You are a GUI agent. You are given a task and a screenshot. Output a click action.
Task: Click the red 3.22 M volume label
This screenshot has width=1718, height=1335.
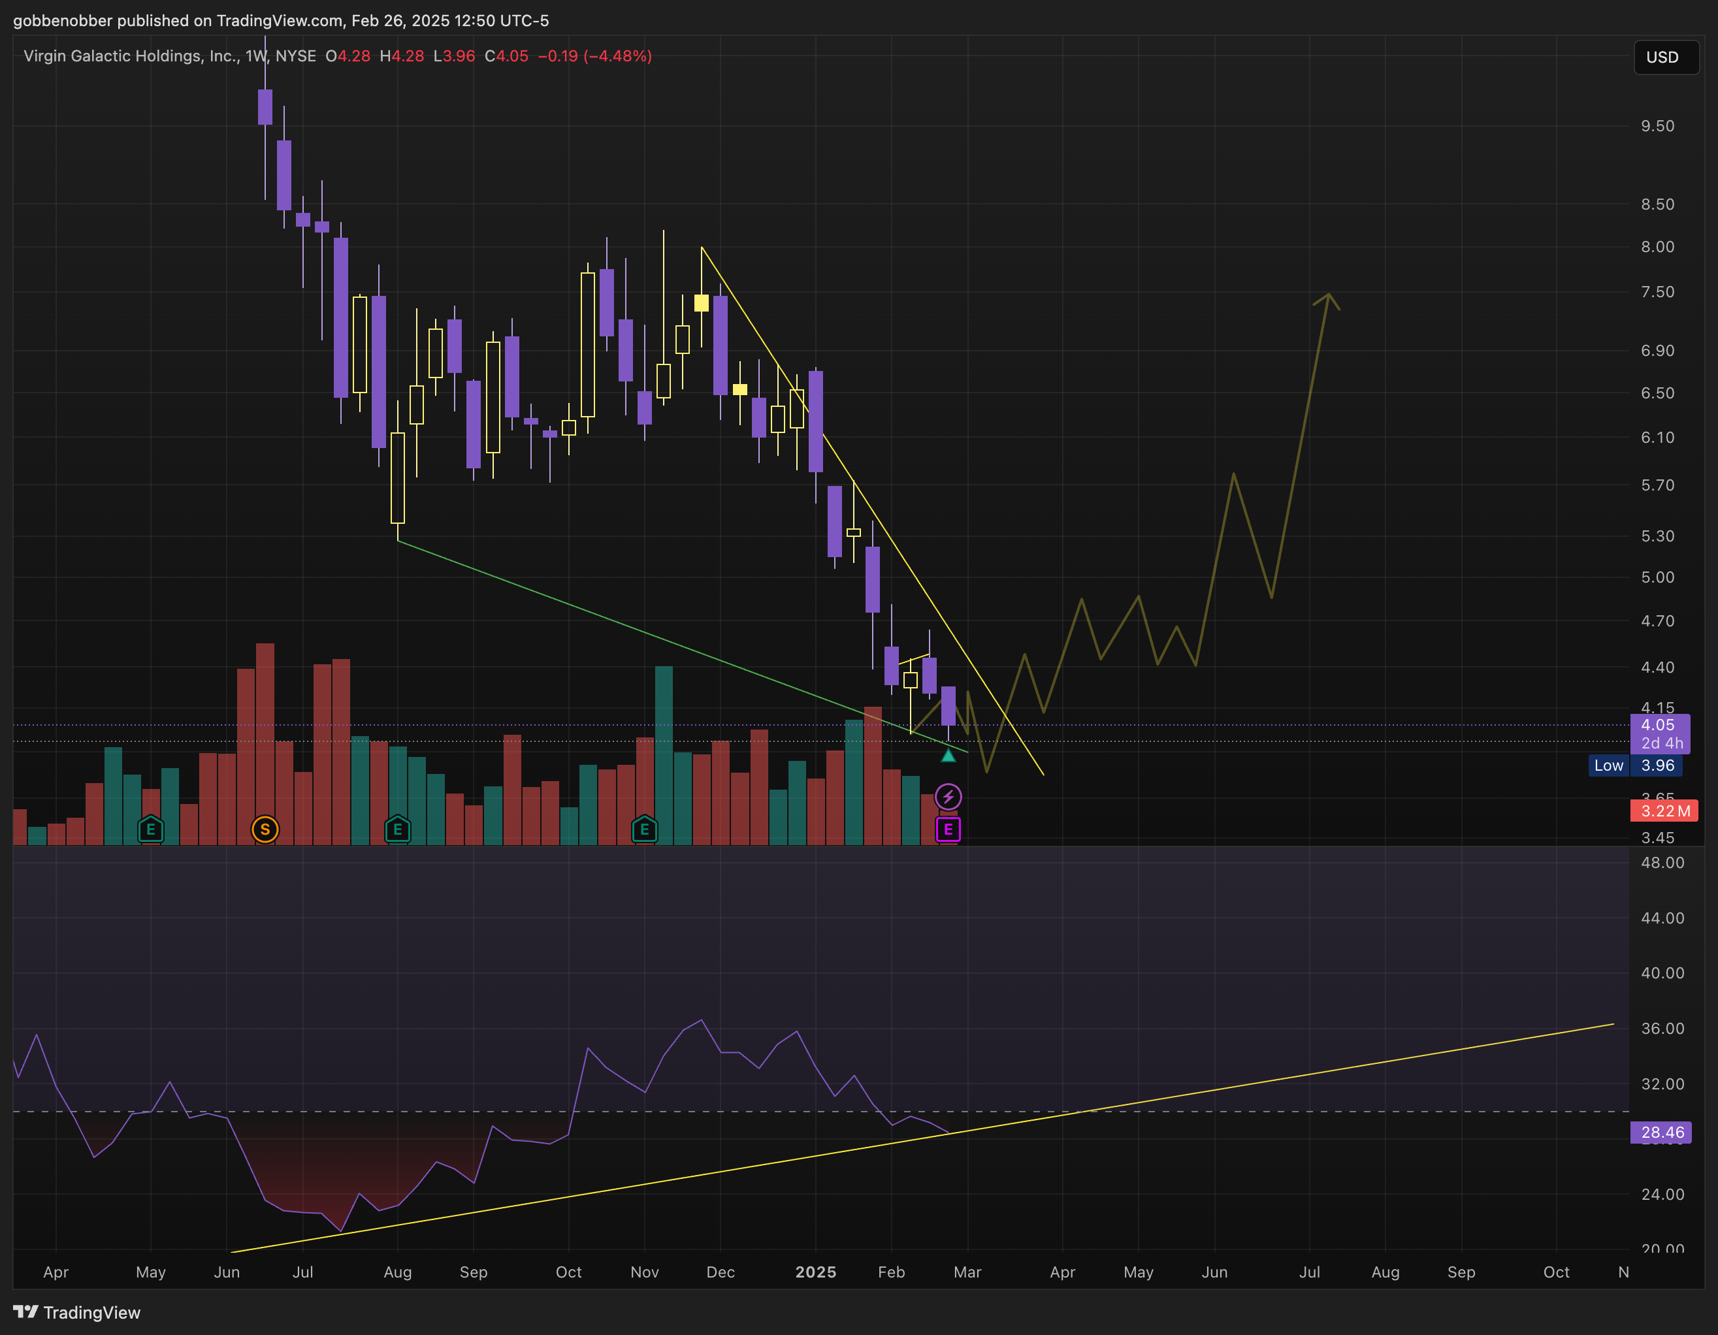click(x=1664, y=811)
